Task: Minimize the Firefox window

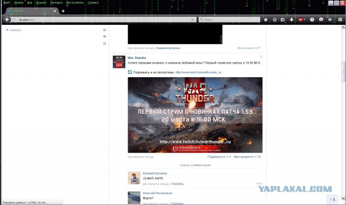Action: [330, 3]
